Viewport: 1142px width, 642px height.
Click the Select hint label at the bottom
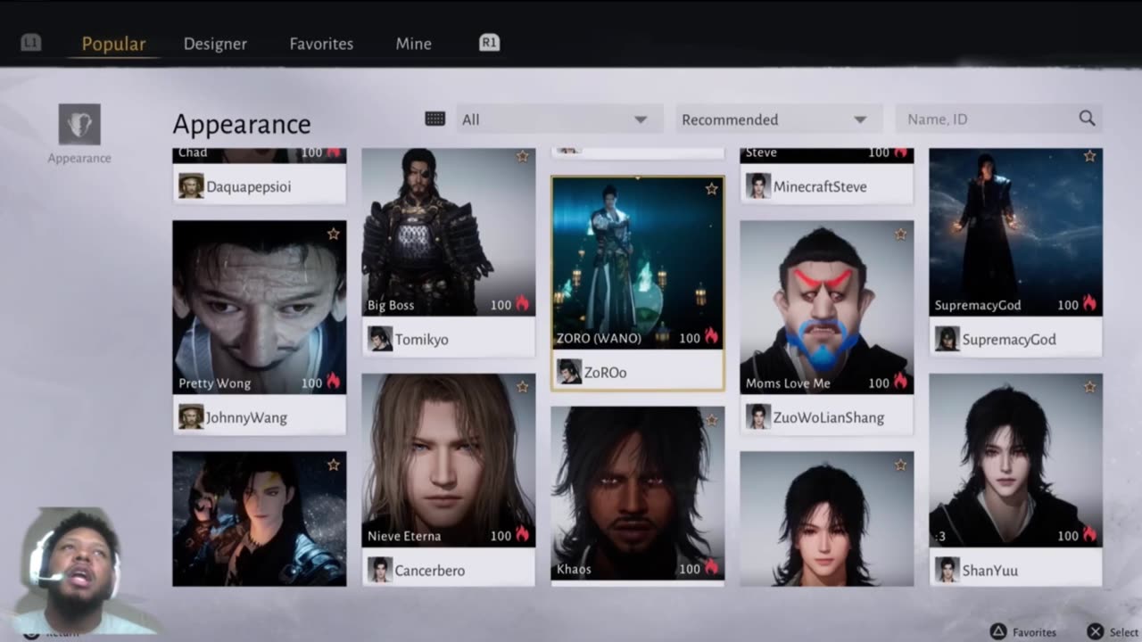tap(1124, 632)
